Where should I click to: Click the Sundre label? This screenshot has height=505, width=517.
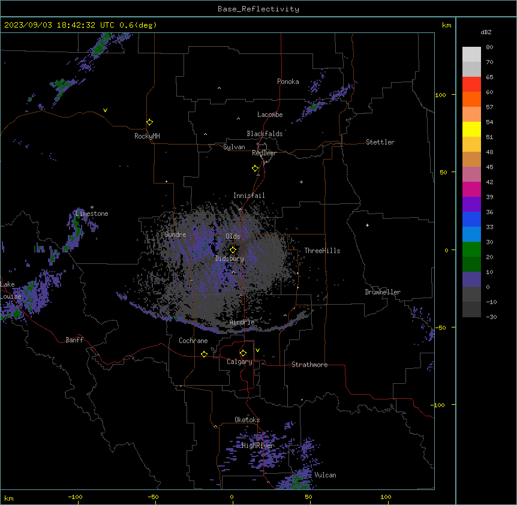175,235
